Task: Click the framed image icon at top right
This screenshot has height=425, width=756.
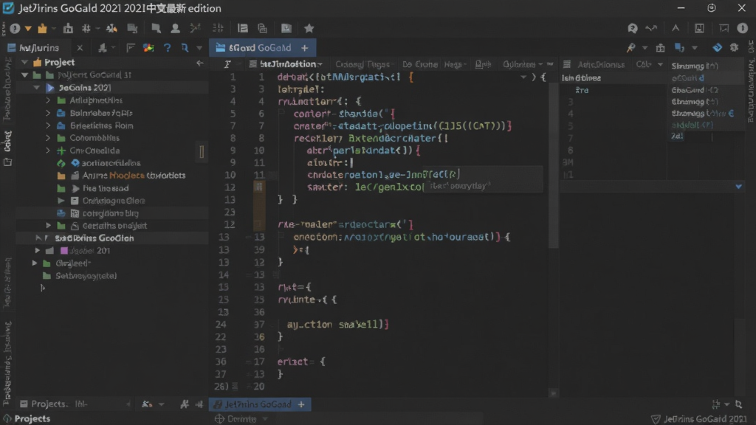Action: (699, 29)
